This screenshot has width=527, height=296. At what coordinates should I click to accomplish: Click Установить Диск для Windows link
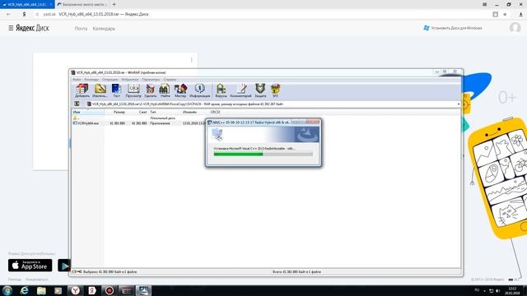pos(453,28)
